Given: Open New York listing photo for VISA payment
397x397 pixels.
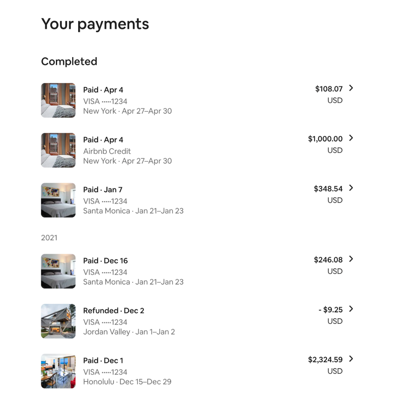Looking at the screenshot, I should (58, 100).
